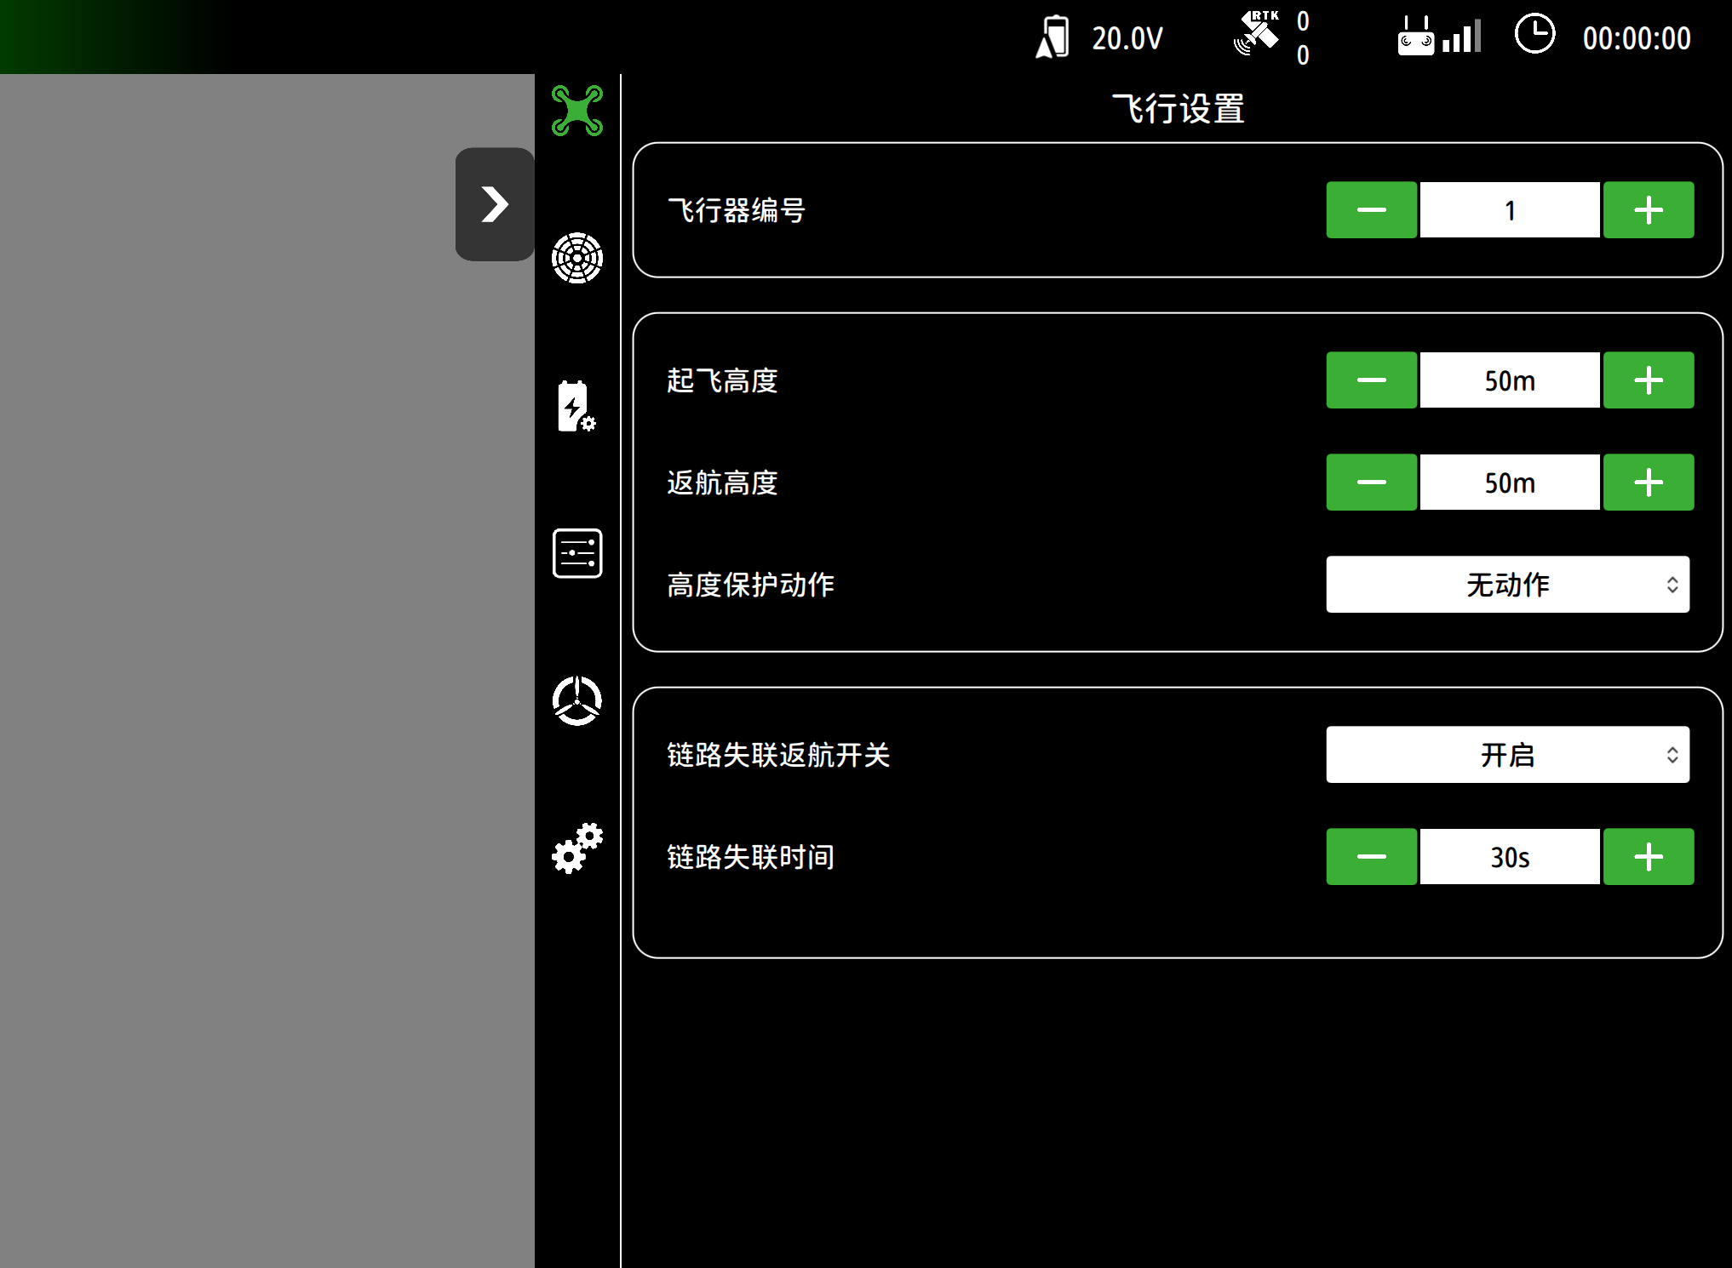The width and height of the screenshot is (1732, 1268).
Task: Click the 飞行器编号 value field
Action: pyautogui.click(x=1509, y=210)
